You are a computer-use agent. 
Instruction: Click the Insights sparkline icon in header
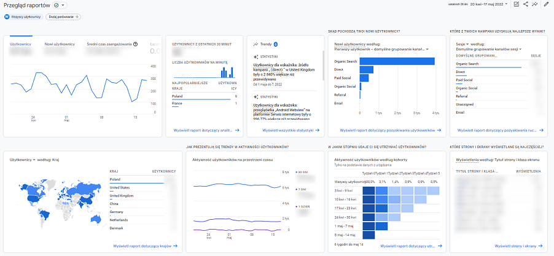point(535,4)
